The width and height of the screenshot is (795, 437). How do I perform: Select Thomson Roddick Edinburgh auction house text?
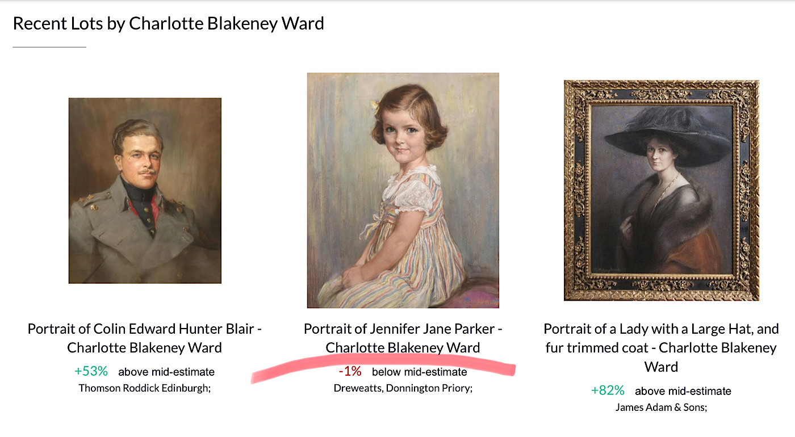pos(144,388)
